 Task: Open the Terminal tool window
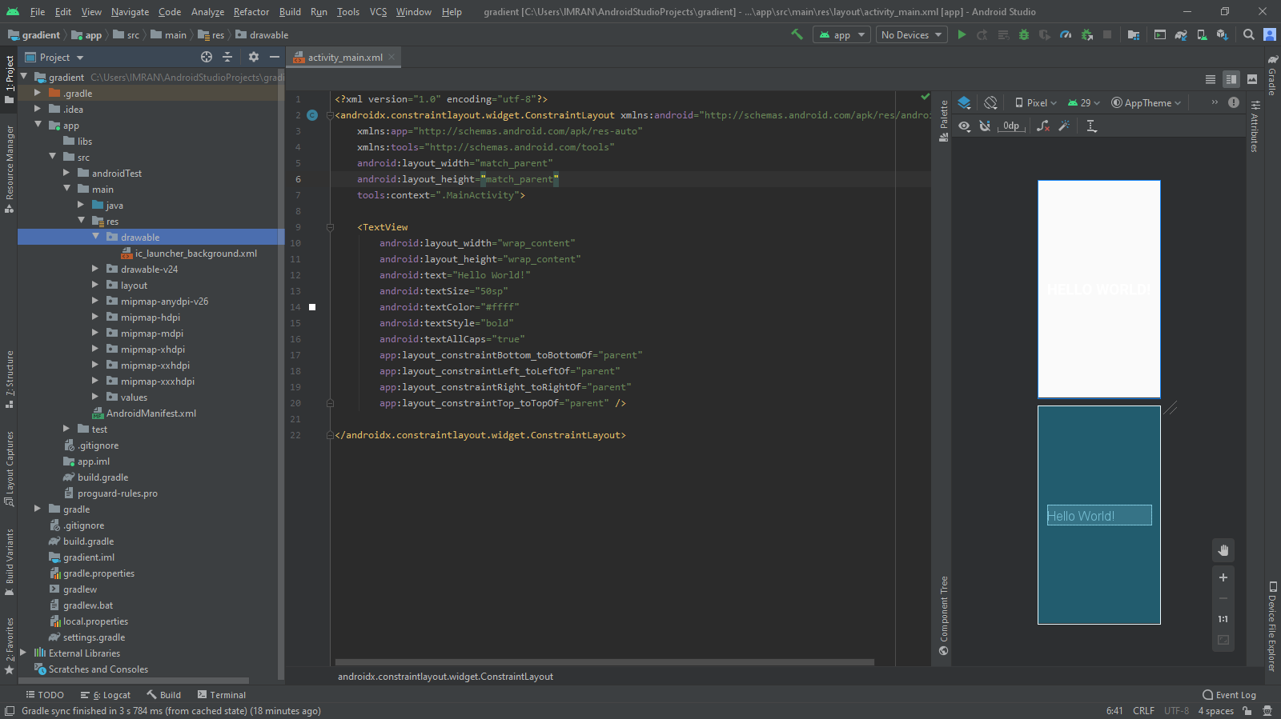[222, 695]
